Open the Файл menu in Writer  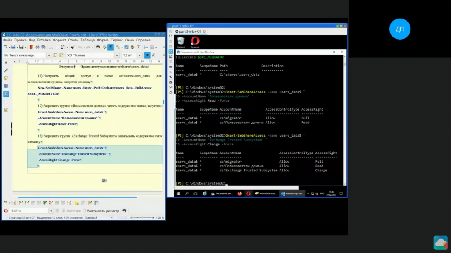tap(7, 40)
